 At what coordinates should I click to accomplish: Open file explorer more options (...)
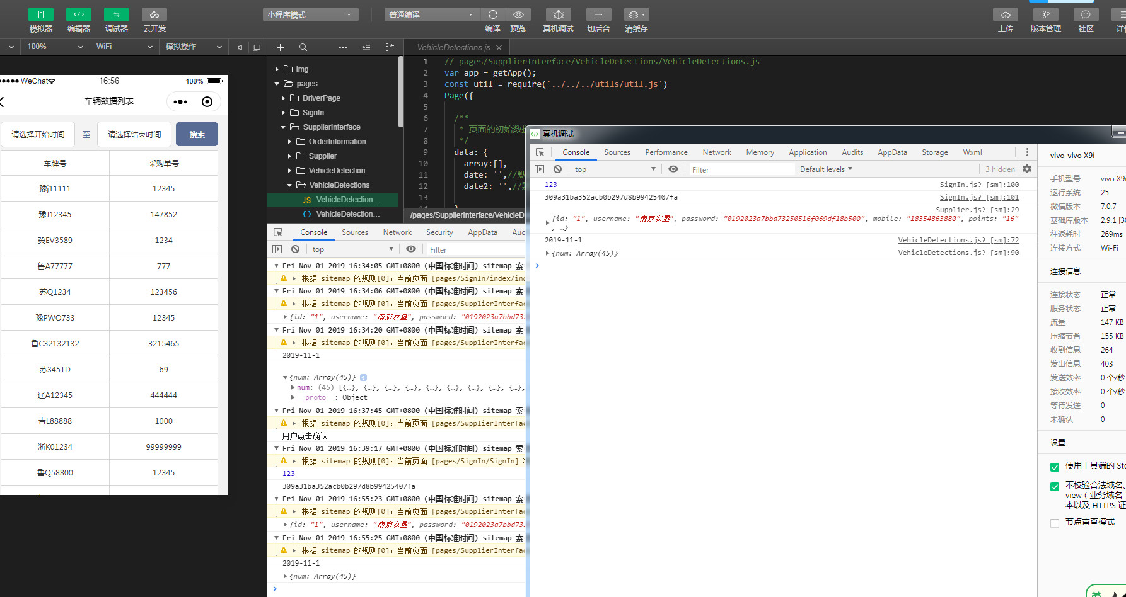click(x=343, y=47)
